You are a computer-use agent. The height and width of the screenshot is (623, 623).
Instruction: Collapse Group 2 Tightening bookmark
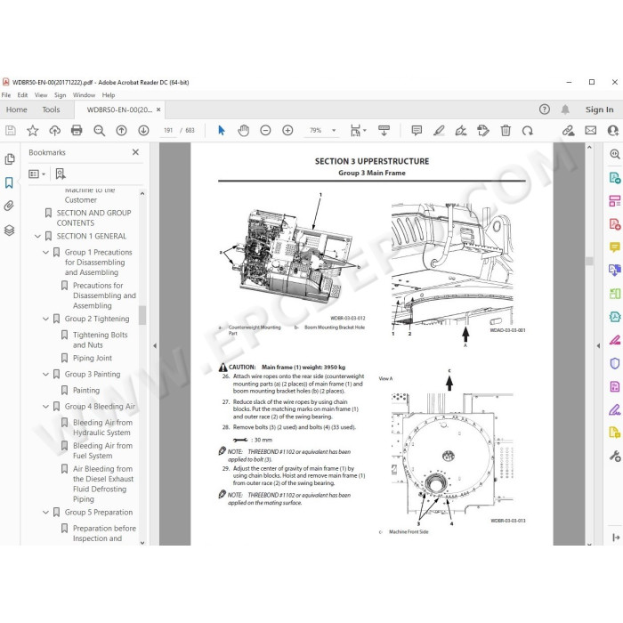pyautogui.click(x=45, y=319)
